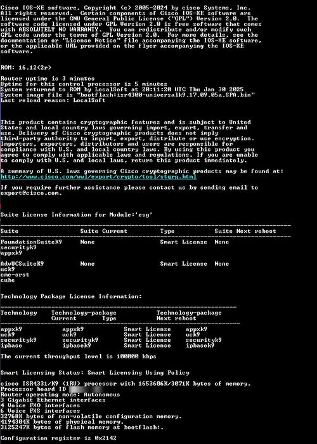Open the cisco.com export crypto URL link
The width and height of the screenshot is (317, 444).
click(x=98, y=177)
